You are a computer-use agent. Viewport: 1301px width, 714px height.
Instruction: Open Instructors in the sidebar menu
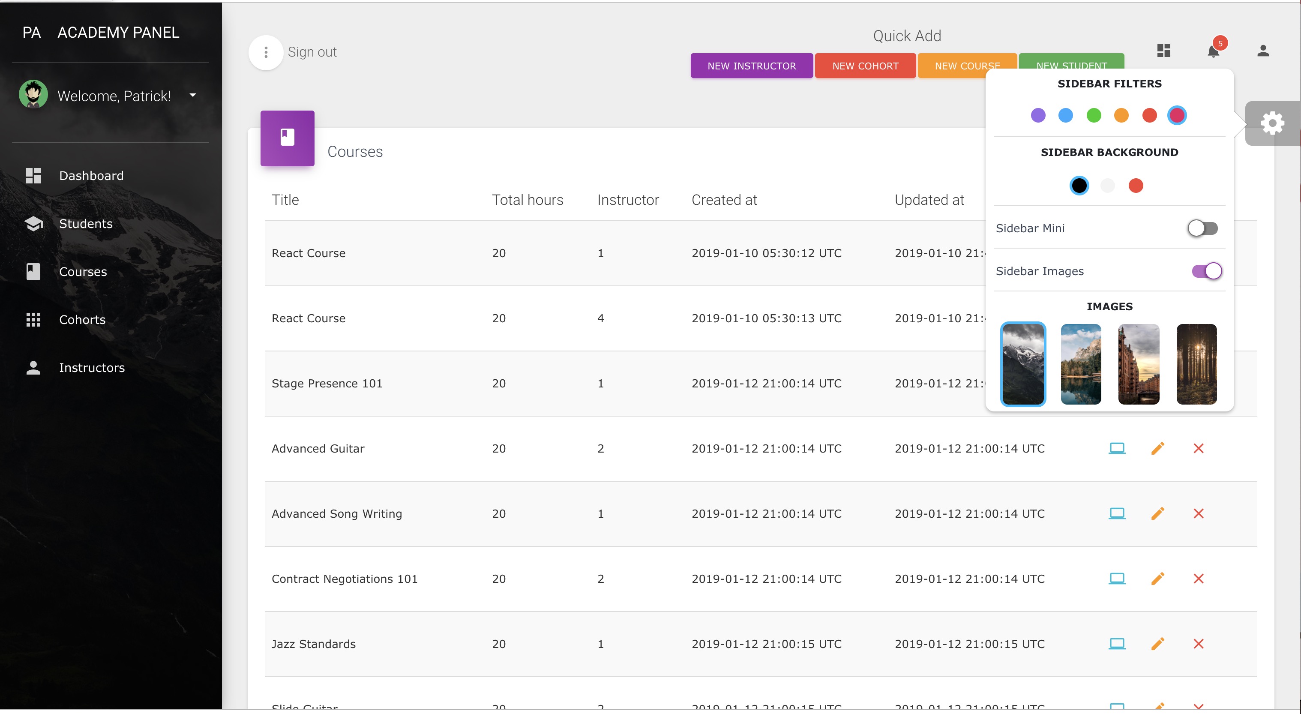click(x=92, y=368)
